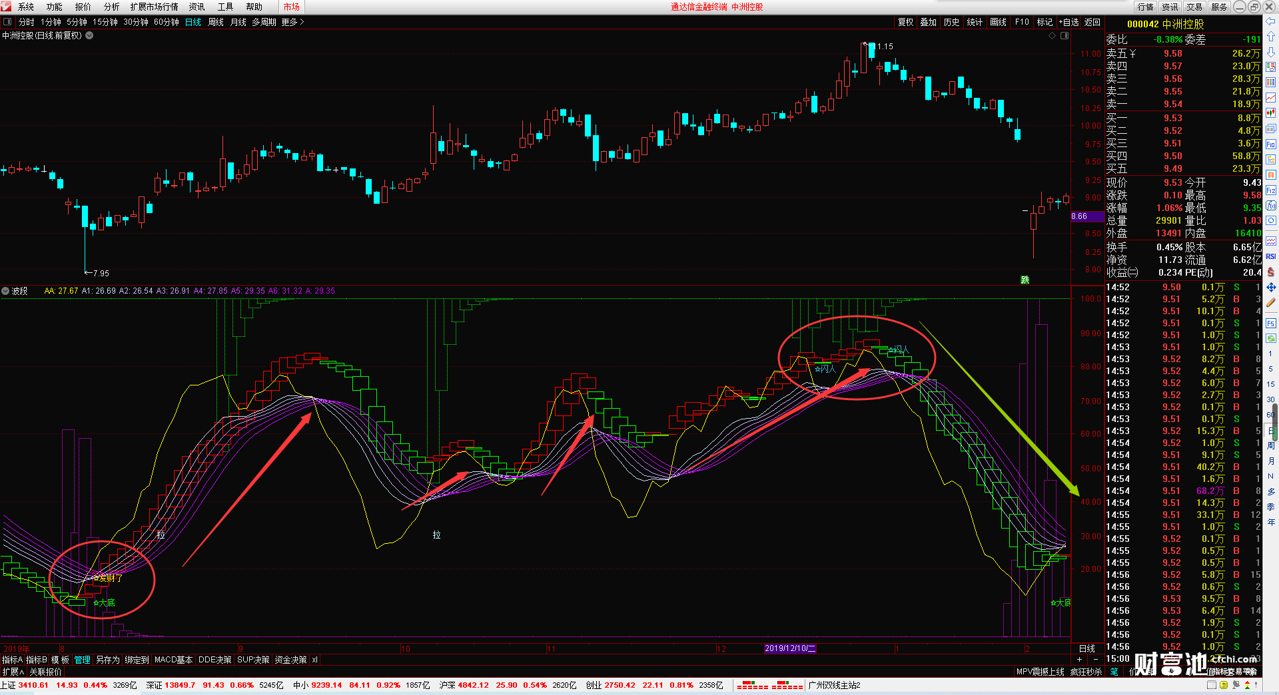Toggle the diamond icon at chart top-right
The height and width of the screenshot is (695, 1279).
(x=1053, y=35)
